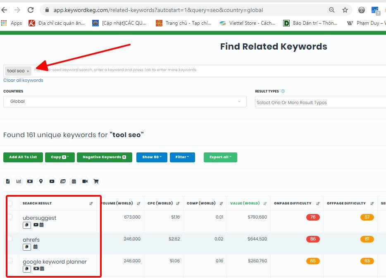Viewport: 386px width, 278px height.
Task: Click the images filter icon
Action: coord(63,181)
